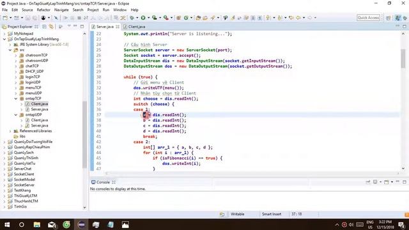Switch to the Debug perspective icon

[x=405, y=18]
